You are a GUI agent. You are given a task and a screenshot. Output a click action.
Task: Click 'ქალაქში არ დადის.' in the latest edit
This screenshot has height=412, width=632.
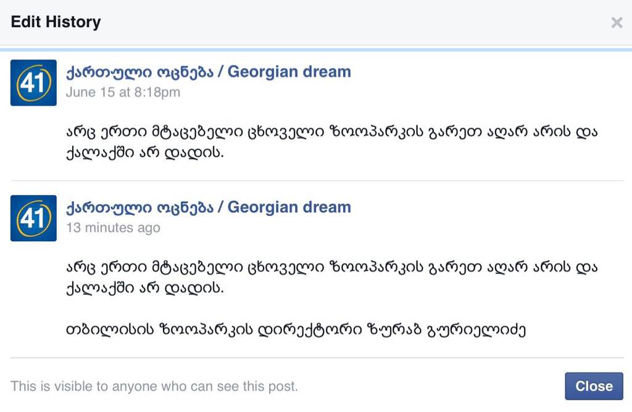144,288
